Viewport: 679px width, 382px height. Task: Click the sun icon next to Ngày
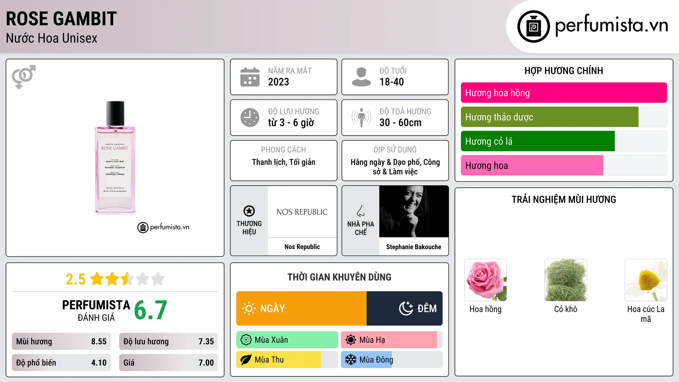pos(249,308)
